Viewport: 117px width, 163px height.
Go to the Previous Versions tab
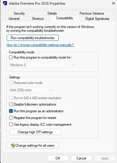click(92, 13)
